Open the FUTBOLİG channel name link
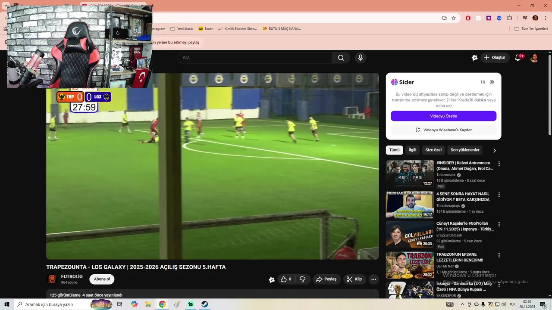The width and height of the screenshot is (552, 310). pos(72,277)
